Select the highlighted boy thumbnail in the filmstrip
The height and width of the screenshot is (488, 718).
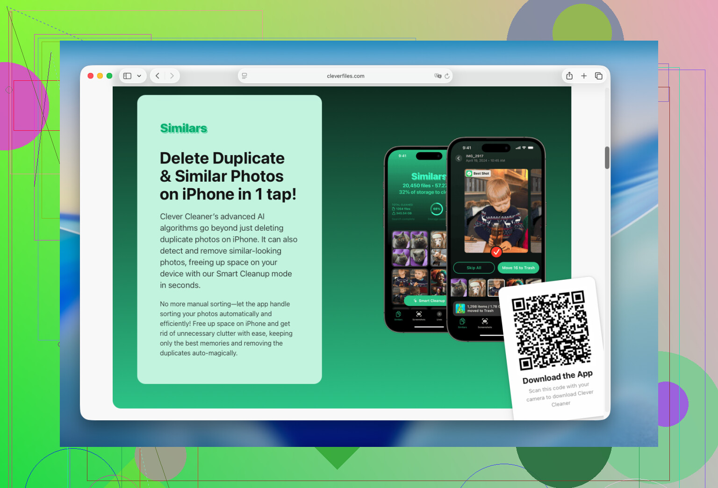pos(496,288)
